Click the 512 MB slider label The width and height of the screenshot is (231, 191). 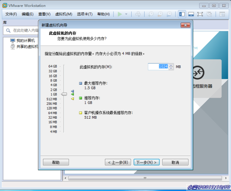click(x=52, y=99)
